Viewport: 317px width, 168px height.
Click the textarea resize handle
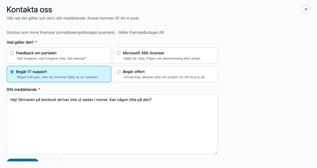(216, 152)
